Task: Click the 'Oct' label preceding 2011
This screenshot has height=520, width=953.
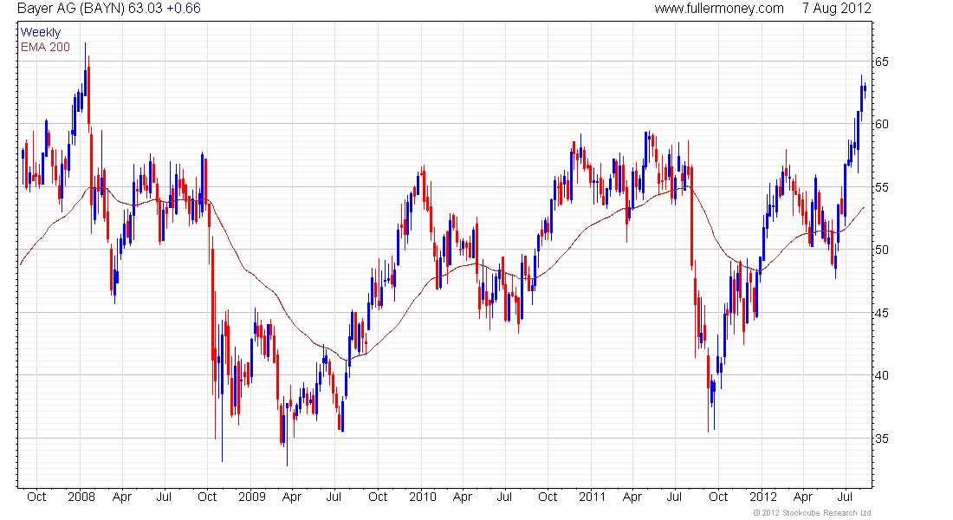Action: [x=548, y=497]
